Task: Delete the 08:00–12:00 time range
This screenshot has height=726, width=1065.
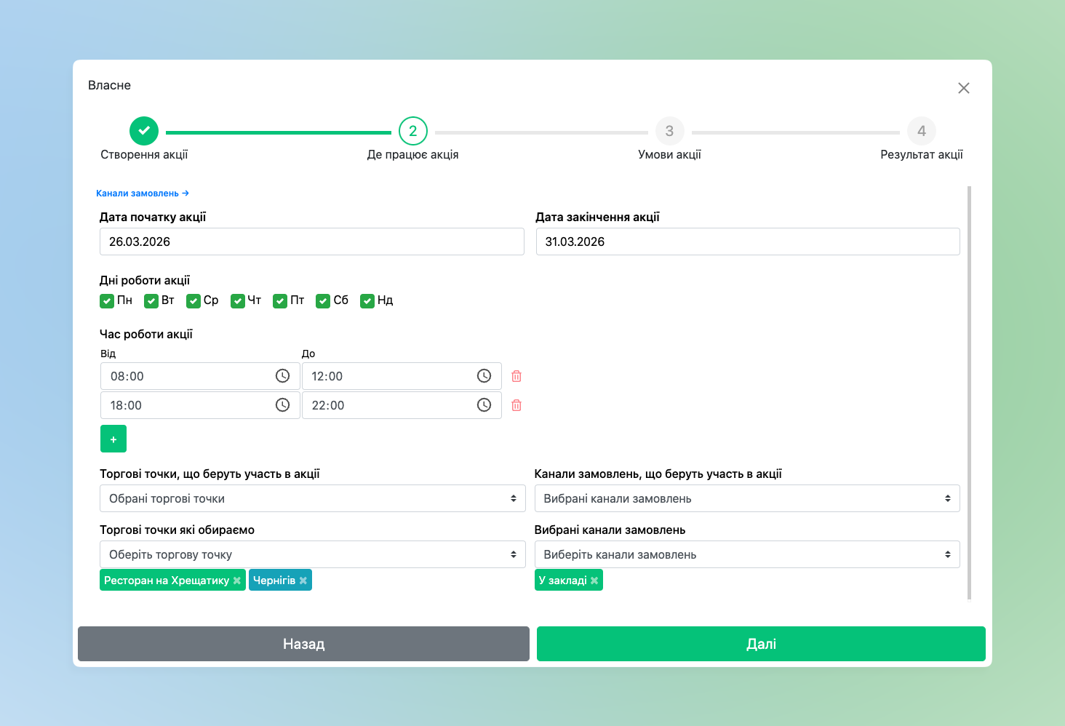Action: pos(516,376)
